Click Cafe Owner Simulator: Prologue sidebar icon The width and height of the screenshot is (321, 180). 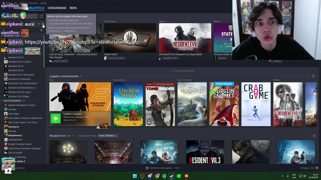point(6,148)
